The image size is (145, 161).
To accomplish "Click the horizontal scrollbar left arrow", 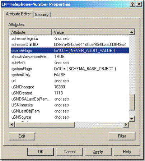I will (12, 124).
